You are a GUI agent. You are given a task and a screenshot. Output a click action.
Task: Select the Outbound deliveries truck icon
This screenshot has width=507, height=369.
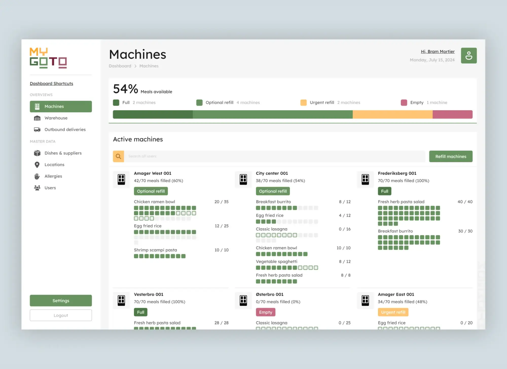tap(37, 129)
